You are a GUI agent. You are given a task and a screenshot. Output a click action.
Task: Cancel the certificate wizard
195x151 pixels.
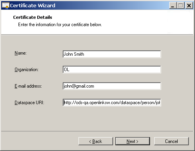pyautogui.click(x=172, y=141)
